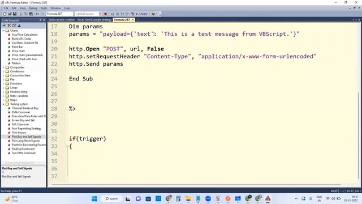The height and width of the screenshot is (204, 362).
Task: Select the Ribbon snippet
Action: [x=16, y=63]
